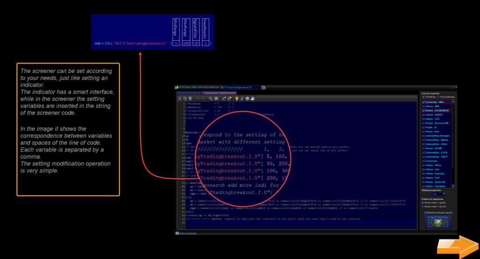The height and width of the screenshot is (259, 480).
Task: Click the yellow light bulb icon
Action: (237, 99)
